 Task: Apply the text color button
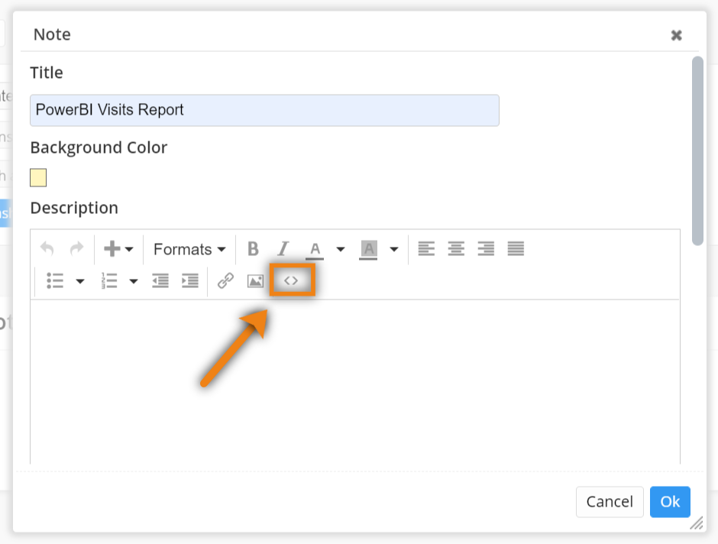point(315,249)
